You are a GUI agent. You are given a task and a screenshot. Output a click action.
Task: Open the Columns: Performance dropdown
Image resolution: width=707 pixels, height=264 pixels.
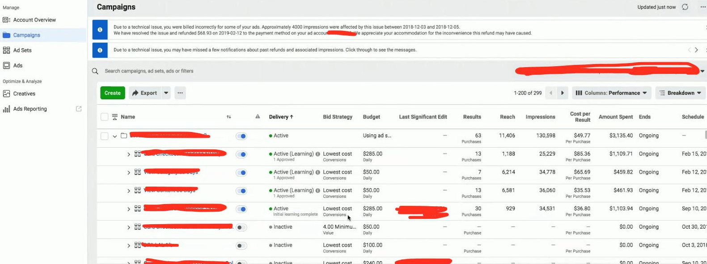coord(611,93)
